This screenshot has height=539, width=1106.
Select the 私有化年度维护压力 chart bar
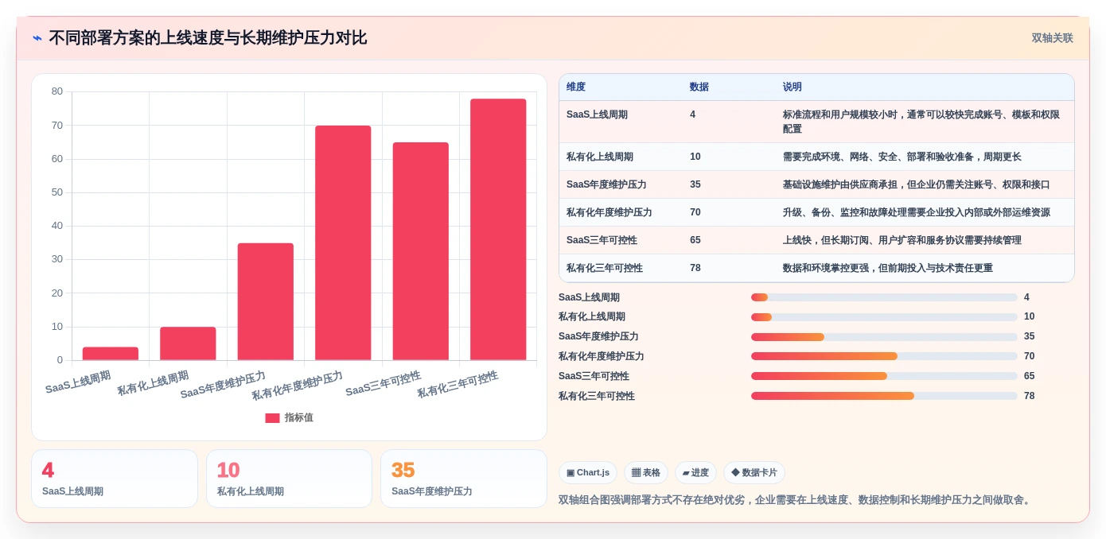[x=343, y=242]
